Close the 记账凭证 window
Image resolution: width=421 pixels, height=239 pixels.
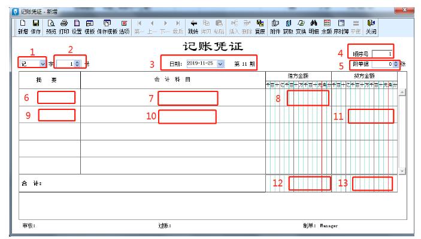coord(404,10)
